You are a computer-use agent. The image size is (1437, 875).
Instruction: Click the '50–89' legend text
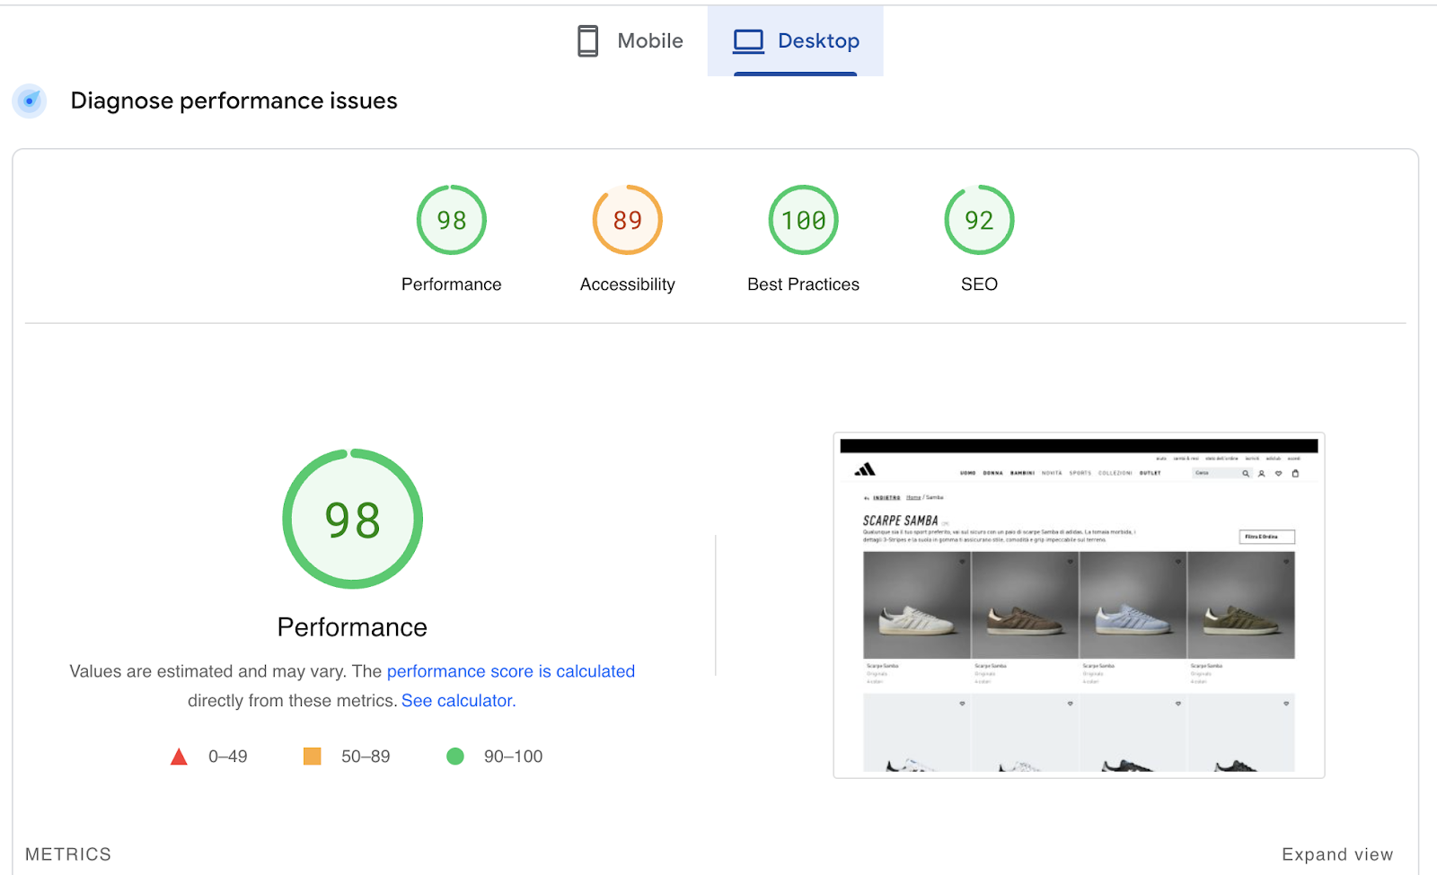pos(366,757)
